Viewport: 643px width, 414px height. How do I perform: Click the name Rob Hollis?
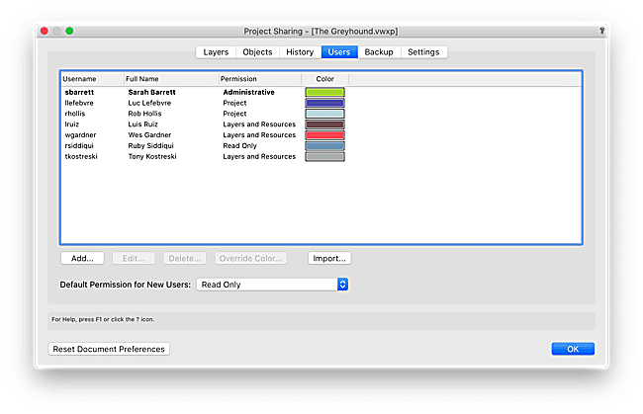click(x=144, y=114)
